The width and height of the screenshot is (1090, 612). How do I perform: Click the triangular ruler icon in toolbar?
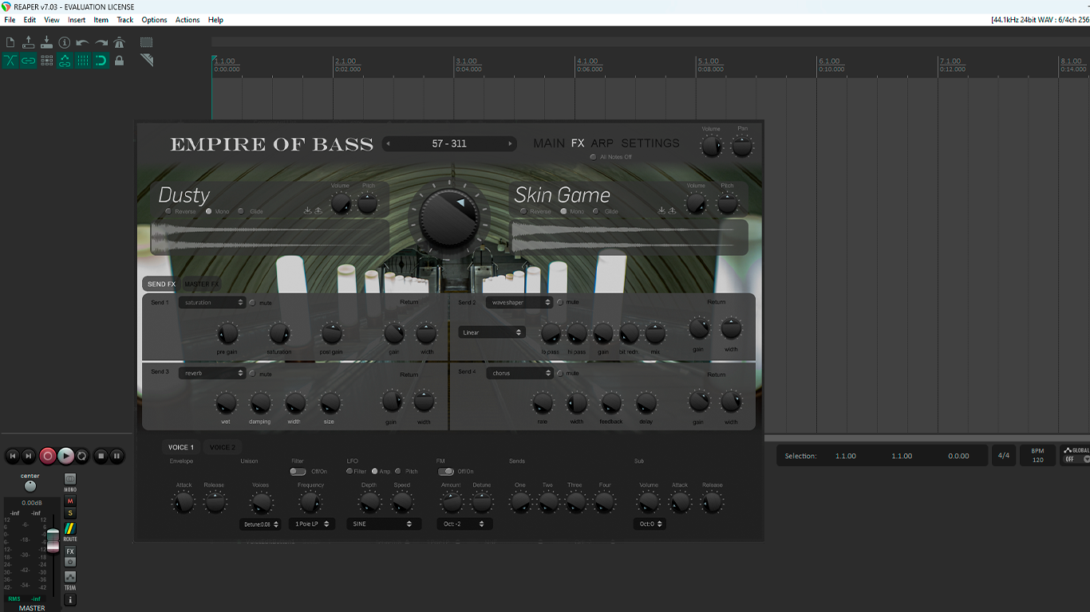click(147, 61)
